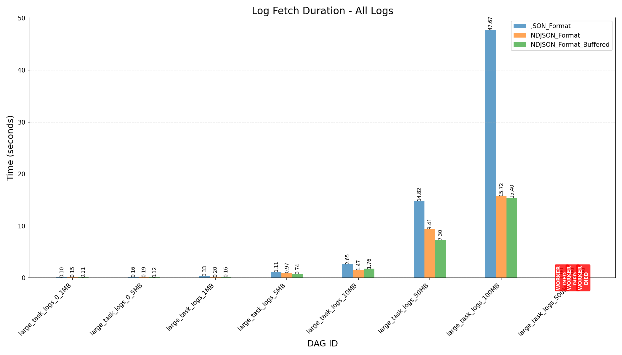Click the large_task_logs_0_1MB tick label
Viewport: 622px width, 355px height.
pyautogui.click(x=45, y=309)
